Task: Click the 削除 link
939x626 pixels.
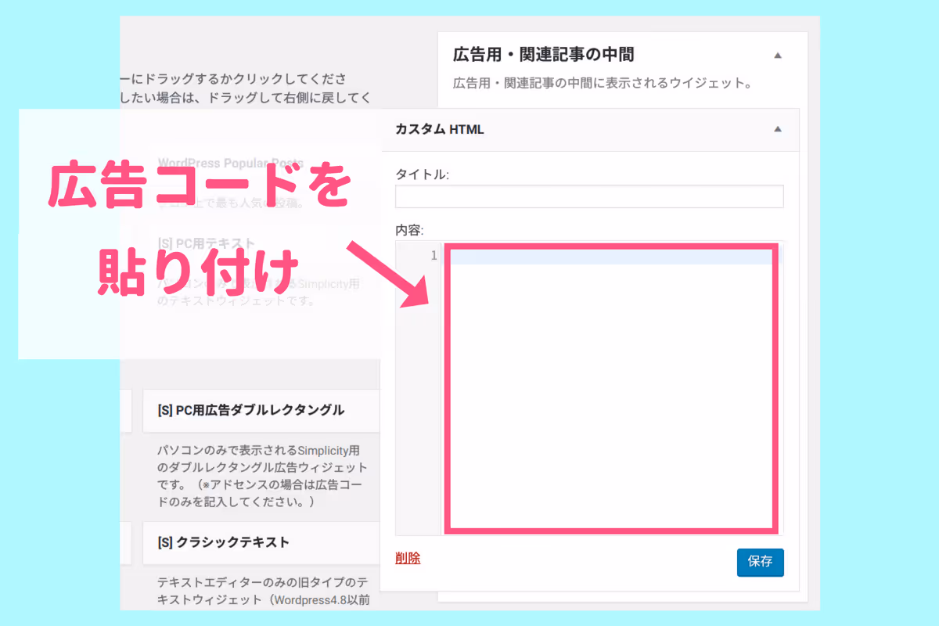Action: (x=408, y=558)
